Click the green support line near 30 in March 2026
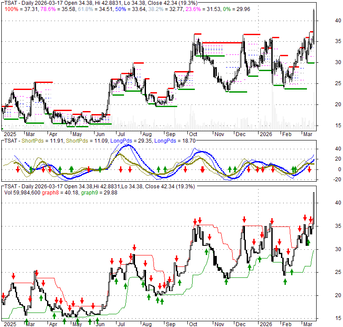The height and width of the screenshot is (327, 343). pyautogui.click(x=311, y=63)
